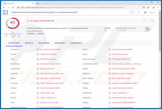Click AVG result Win32:Malware-gen
Image resolution: width=162 pixels, height=109 pixels.
48,59
